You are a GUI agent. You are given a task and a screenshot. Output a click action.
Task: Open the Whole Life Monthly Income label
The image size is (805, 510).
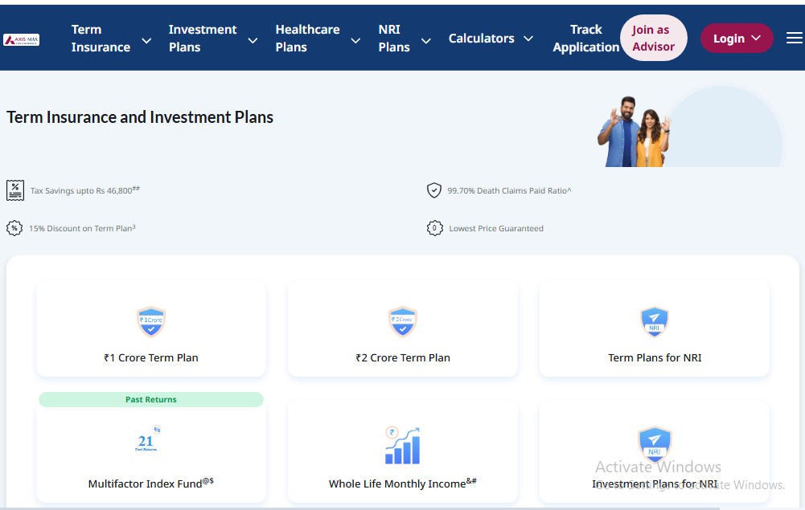point(402,483)
